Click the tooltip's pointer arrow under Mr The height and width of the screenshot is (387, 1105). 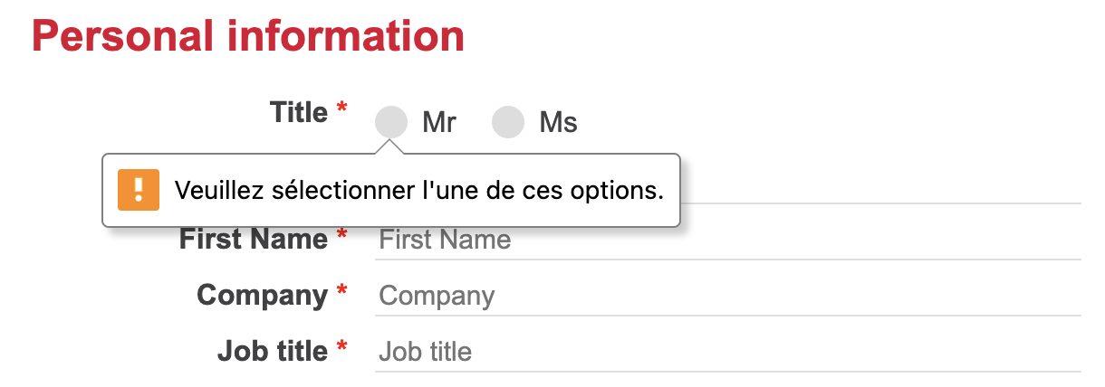(391, 147)
